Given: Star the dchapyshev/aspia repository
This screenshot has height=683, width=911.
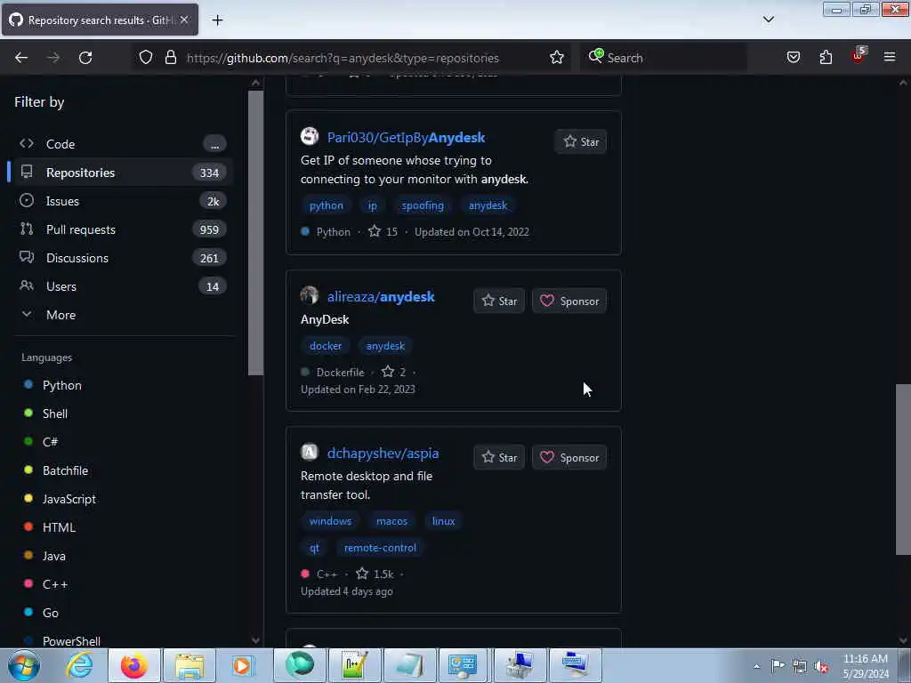Looking at the screenshot, I should click(x=499, y=458).
